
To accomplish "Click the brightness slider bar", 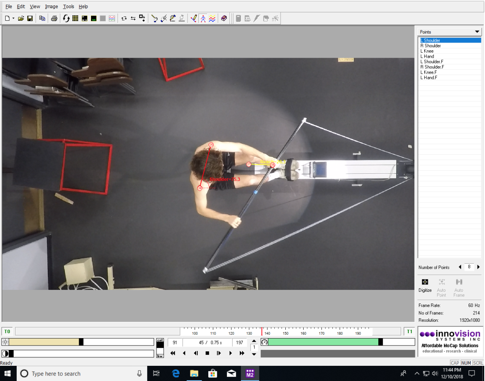I will [x=81, y=342].
